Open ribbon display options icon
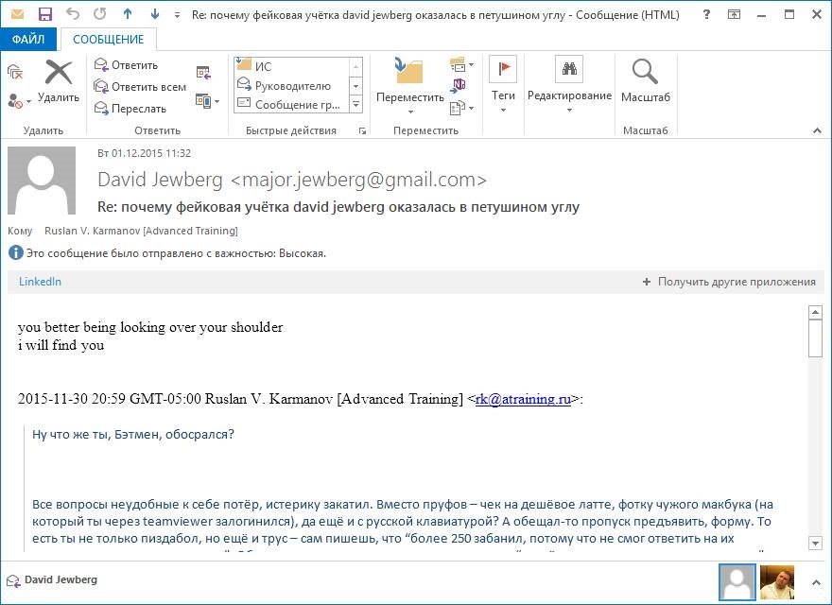832x605 pixels. tap(734, 14)
